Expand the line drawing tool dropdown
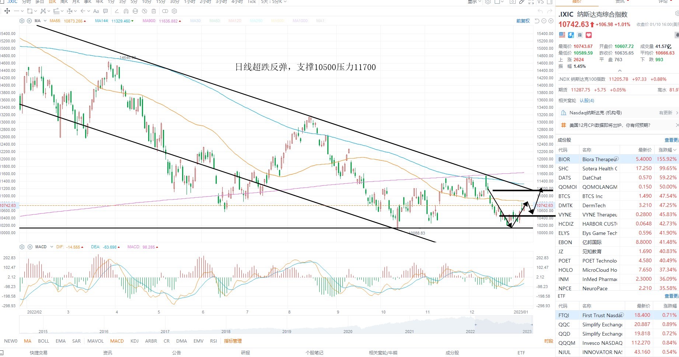 (22, 11)
